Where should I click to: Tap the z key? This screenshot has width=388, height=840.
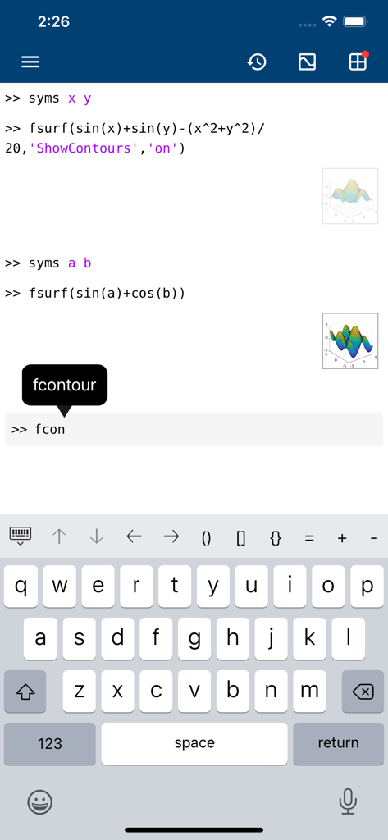coord(80,692)
